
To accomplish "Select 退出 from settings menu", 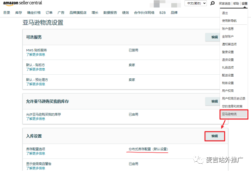I will coord(225,13).
